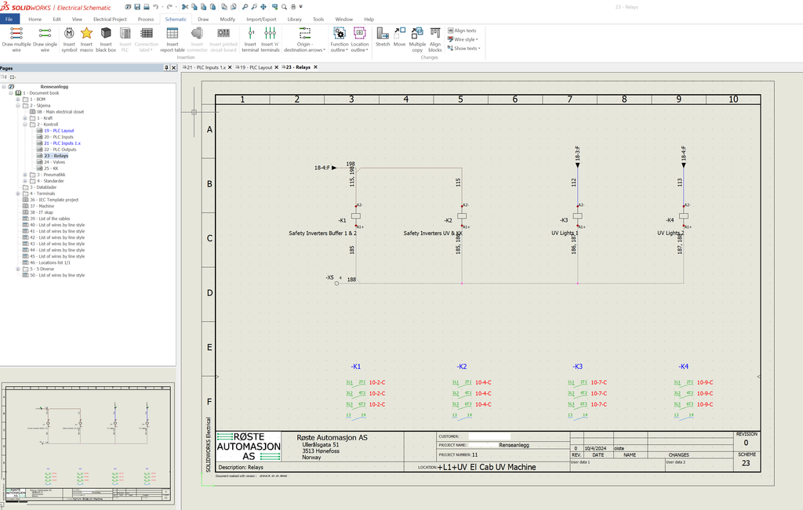Select 46 - Locations list 1/1
The image size is (803, 510).
click(x=49, y=262)
